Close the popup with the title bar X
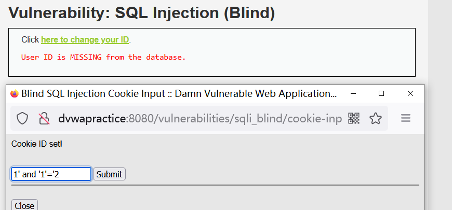The width and height of the screenshot is (452, 210). coord(410,93)
